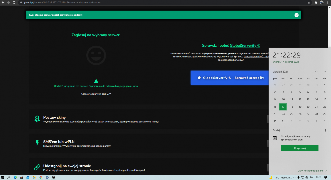
Task: Open the Chrome three-dot menu
Action: point(327,3)
